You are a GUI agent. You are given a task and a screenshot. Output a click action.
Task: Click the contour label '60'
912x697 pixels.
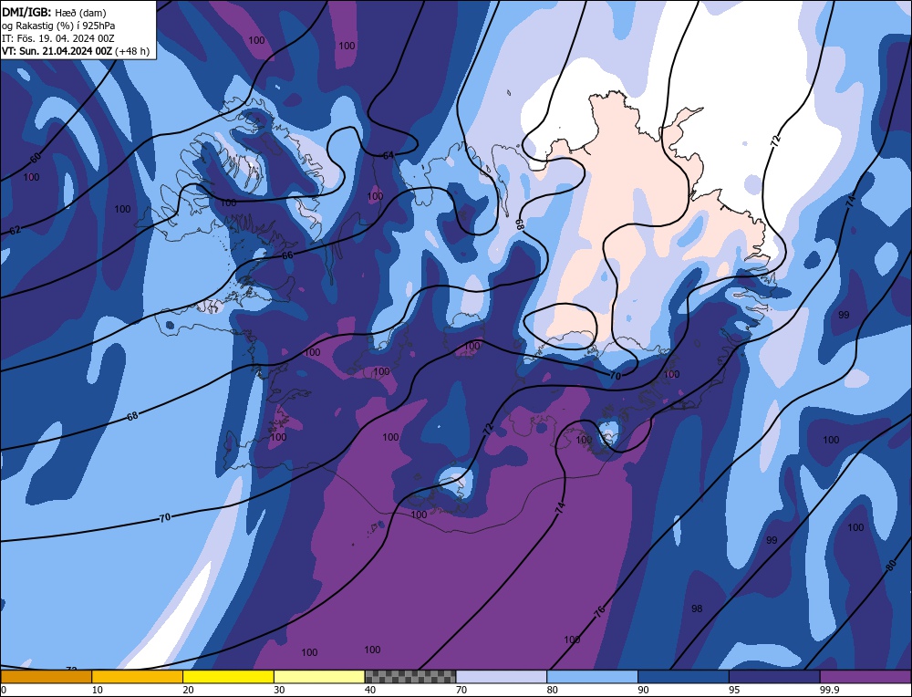36,158
